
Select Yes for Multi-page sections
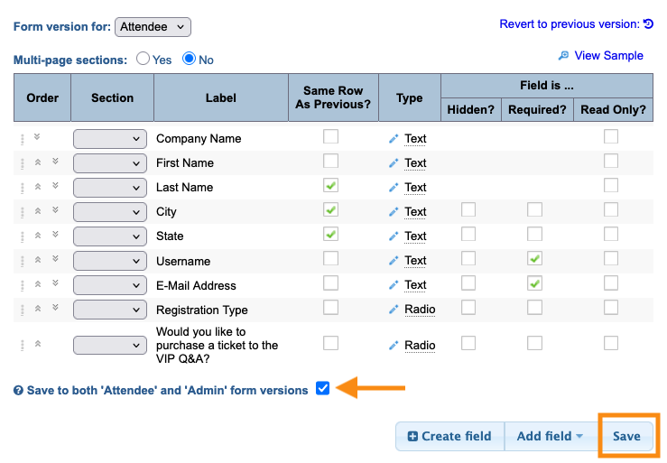click(144, 60)
